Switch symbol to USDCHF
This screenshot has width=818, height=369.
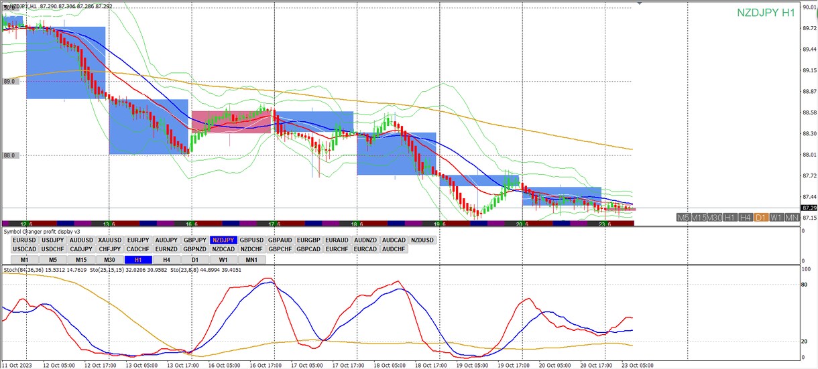pyautogui.click(x=52, y=249)
